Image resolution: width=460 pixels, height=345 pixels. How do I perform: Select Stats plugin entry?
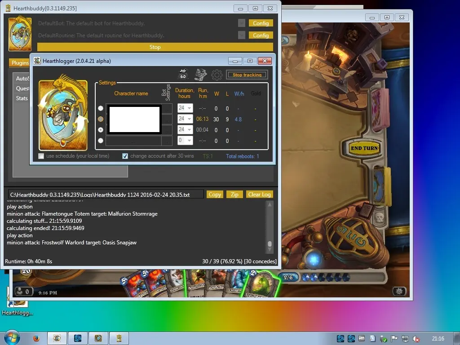22,98
